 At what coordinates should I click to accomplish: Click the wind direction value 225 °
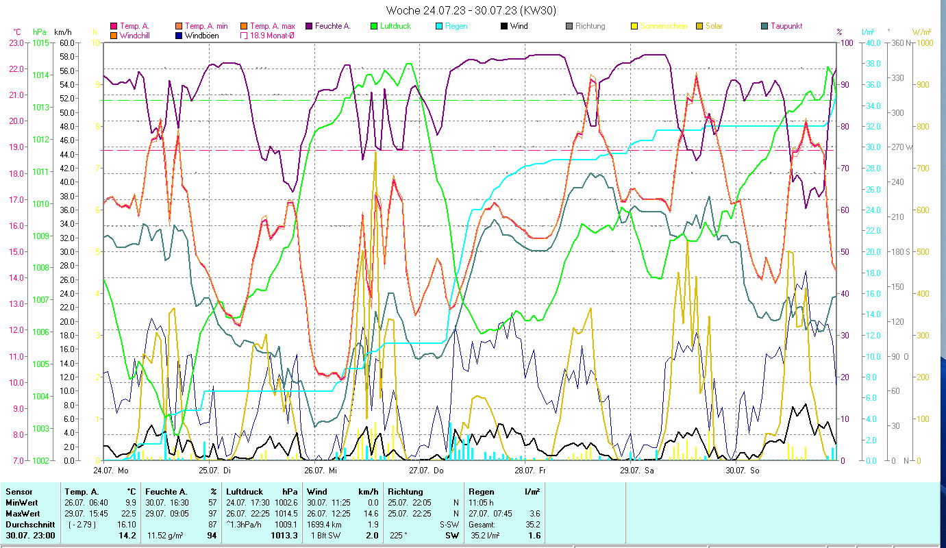398,536
